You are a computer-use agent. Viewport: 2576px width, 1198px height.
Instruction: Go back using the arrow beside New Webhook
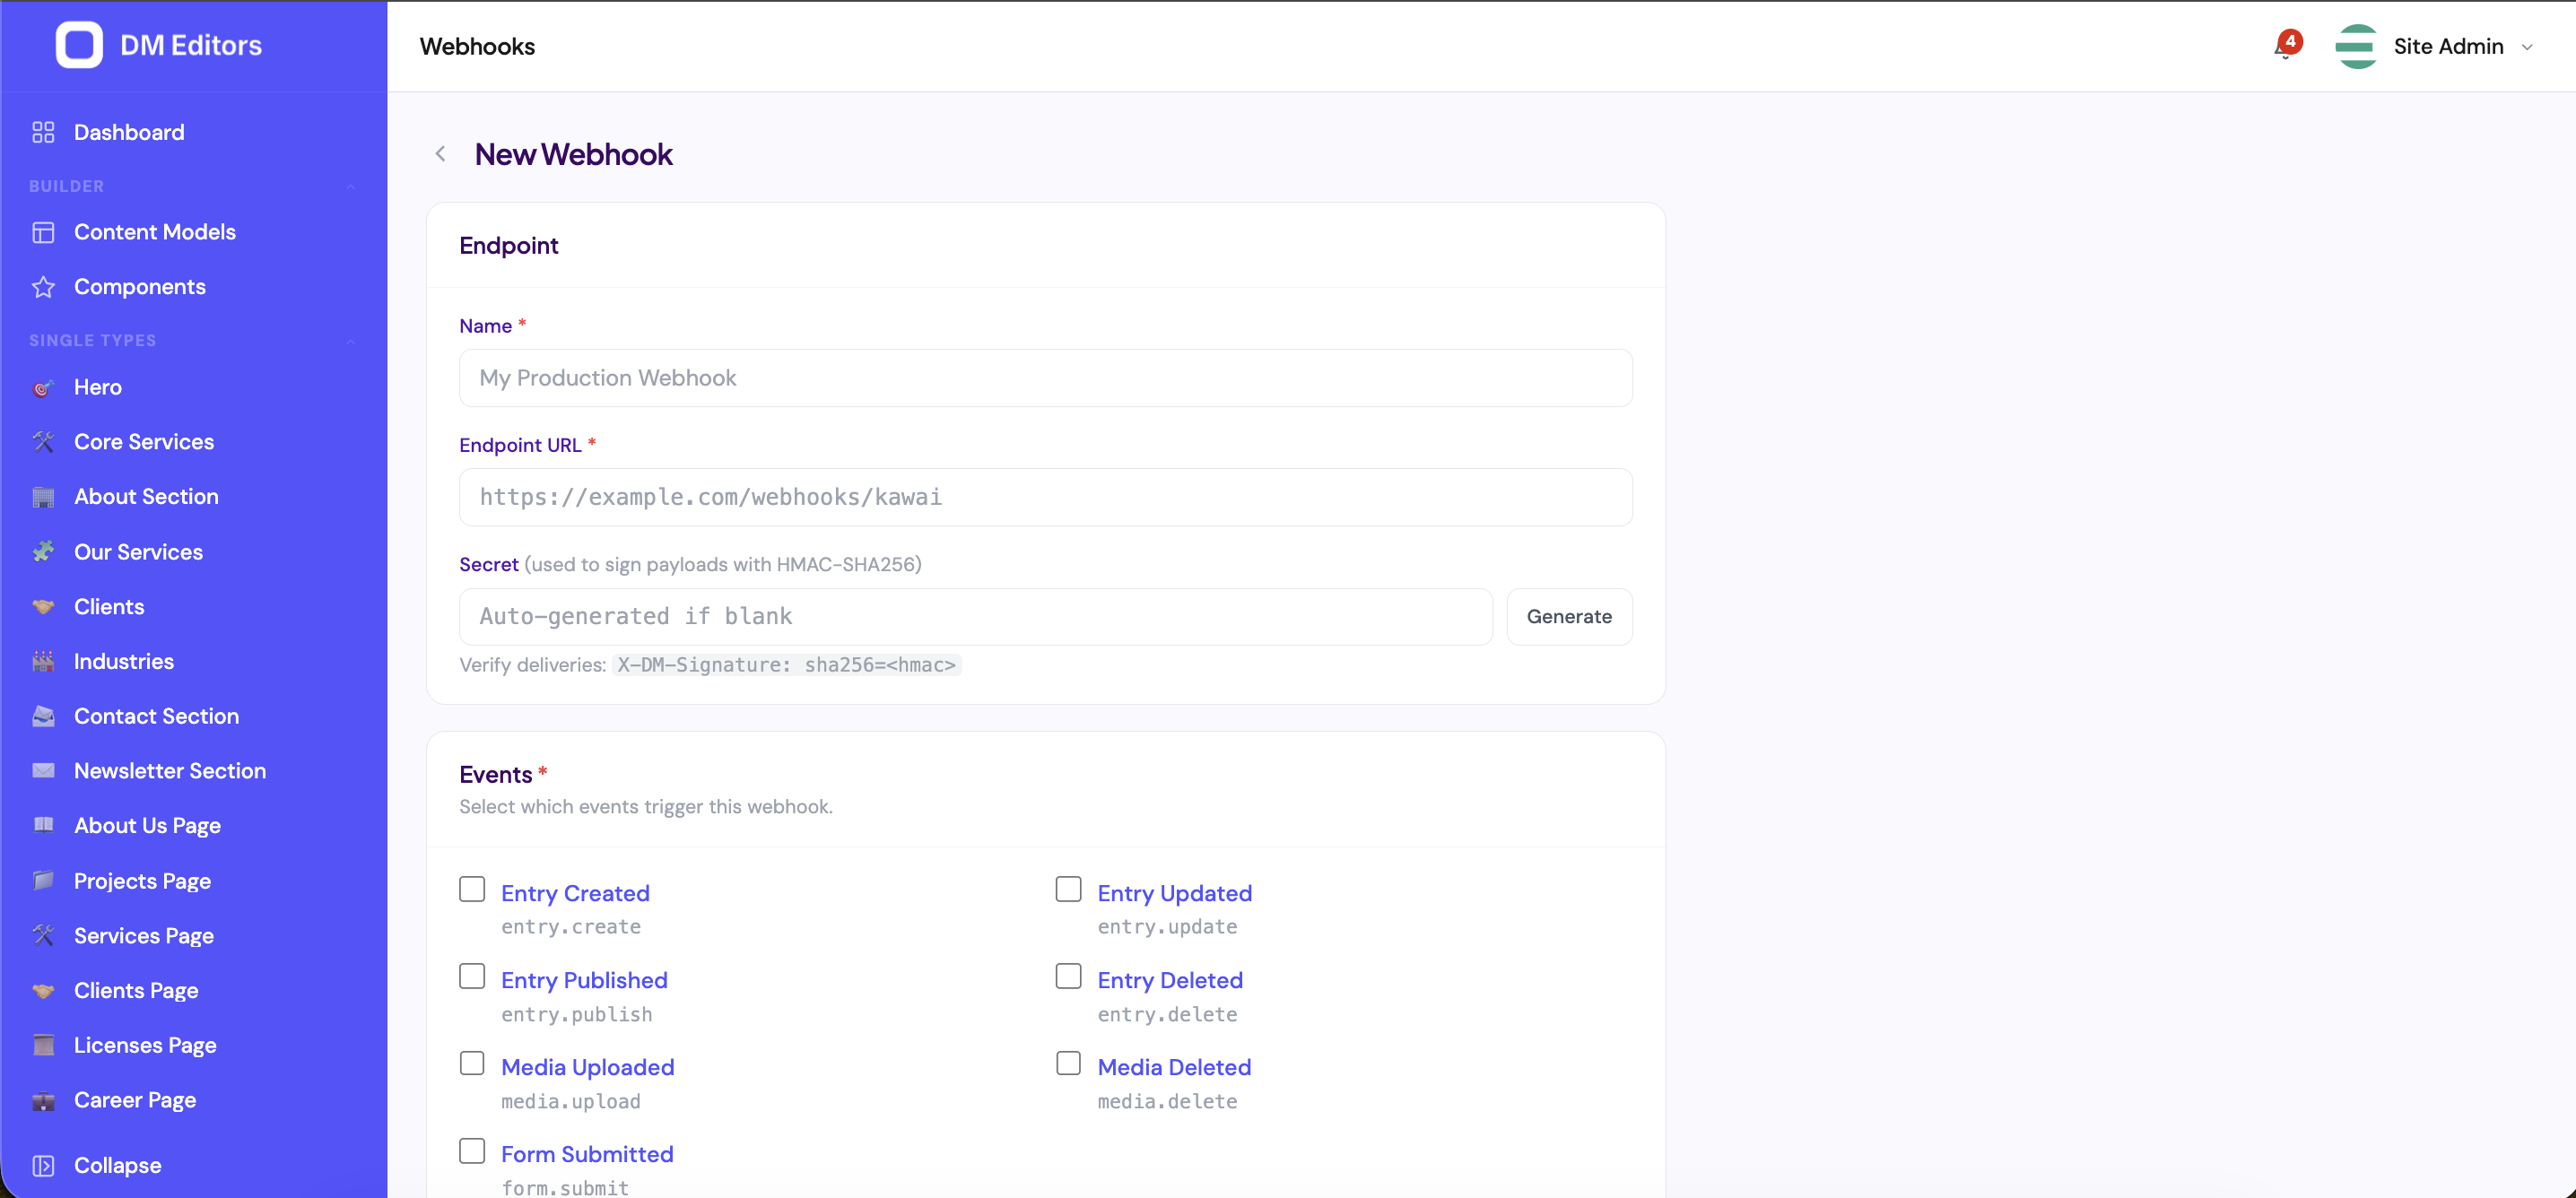pos(440,154)
